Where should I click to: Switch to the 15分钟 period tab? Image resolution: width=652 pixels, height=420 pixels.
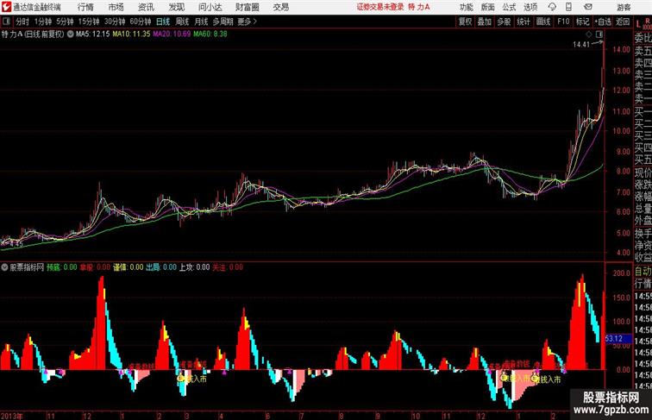coord(89,22)
